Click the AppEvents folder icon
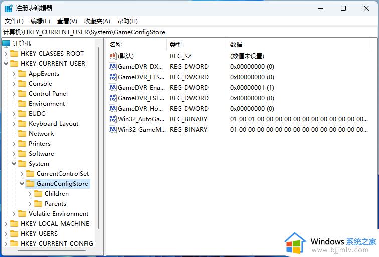The image size is (379, 257). tap(22, 74)
